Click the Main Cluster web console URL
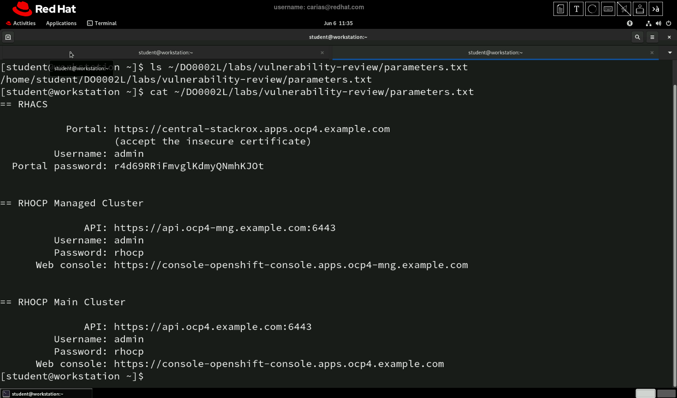The height and width of the screenshot is (398, 677). [x=279, y=364]
